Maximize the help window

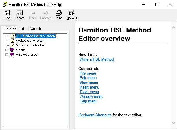[x=157, y=4]
